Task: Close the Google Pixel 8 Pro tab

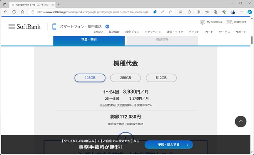Action: click(52, 5)
